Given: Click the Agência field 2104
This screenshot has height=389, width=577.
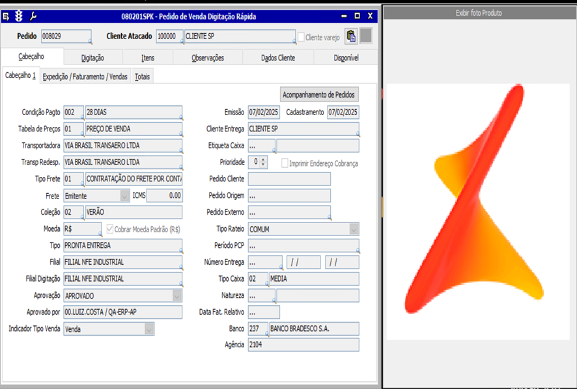Looking at the screenshot, I should tap(303, 345).
